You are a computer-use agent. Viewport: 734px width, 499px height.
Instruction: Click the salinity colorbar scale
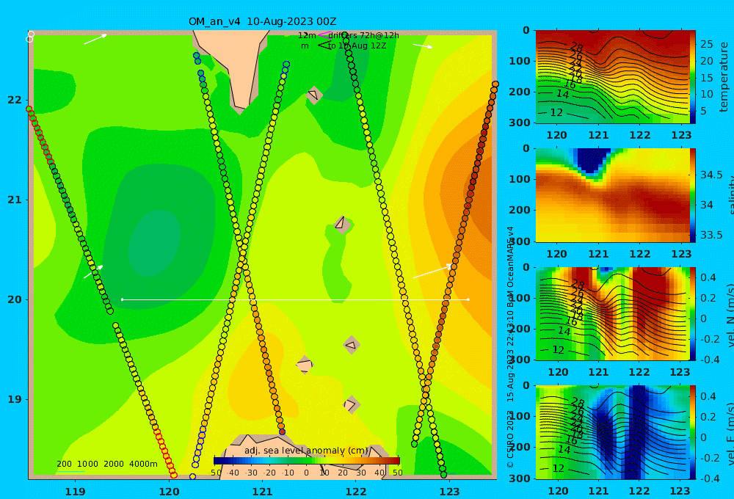click(x=693, y=195)
